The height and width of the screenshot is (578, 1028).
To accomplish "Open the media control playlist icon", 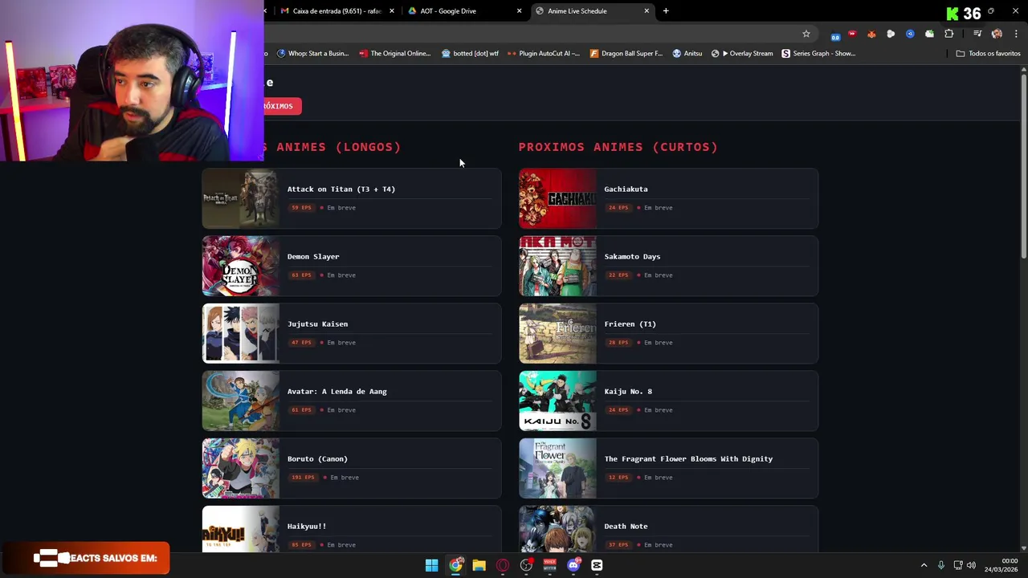I will pyautogui.click(x=977, y=34).
